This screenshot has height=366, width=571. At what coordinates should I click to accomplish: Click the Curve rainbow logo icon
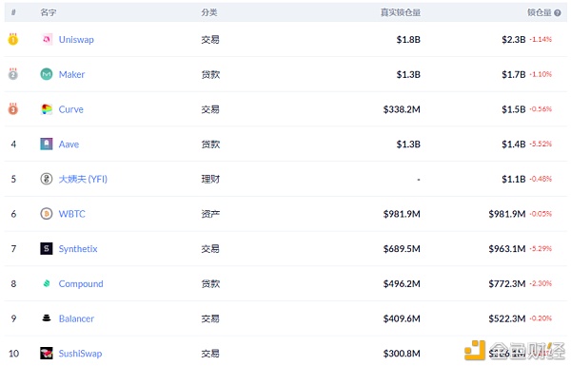(47, 109)
